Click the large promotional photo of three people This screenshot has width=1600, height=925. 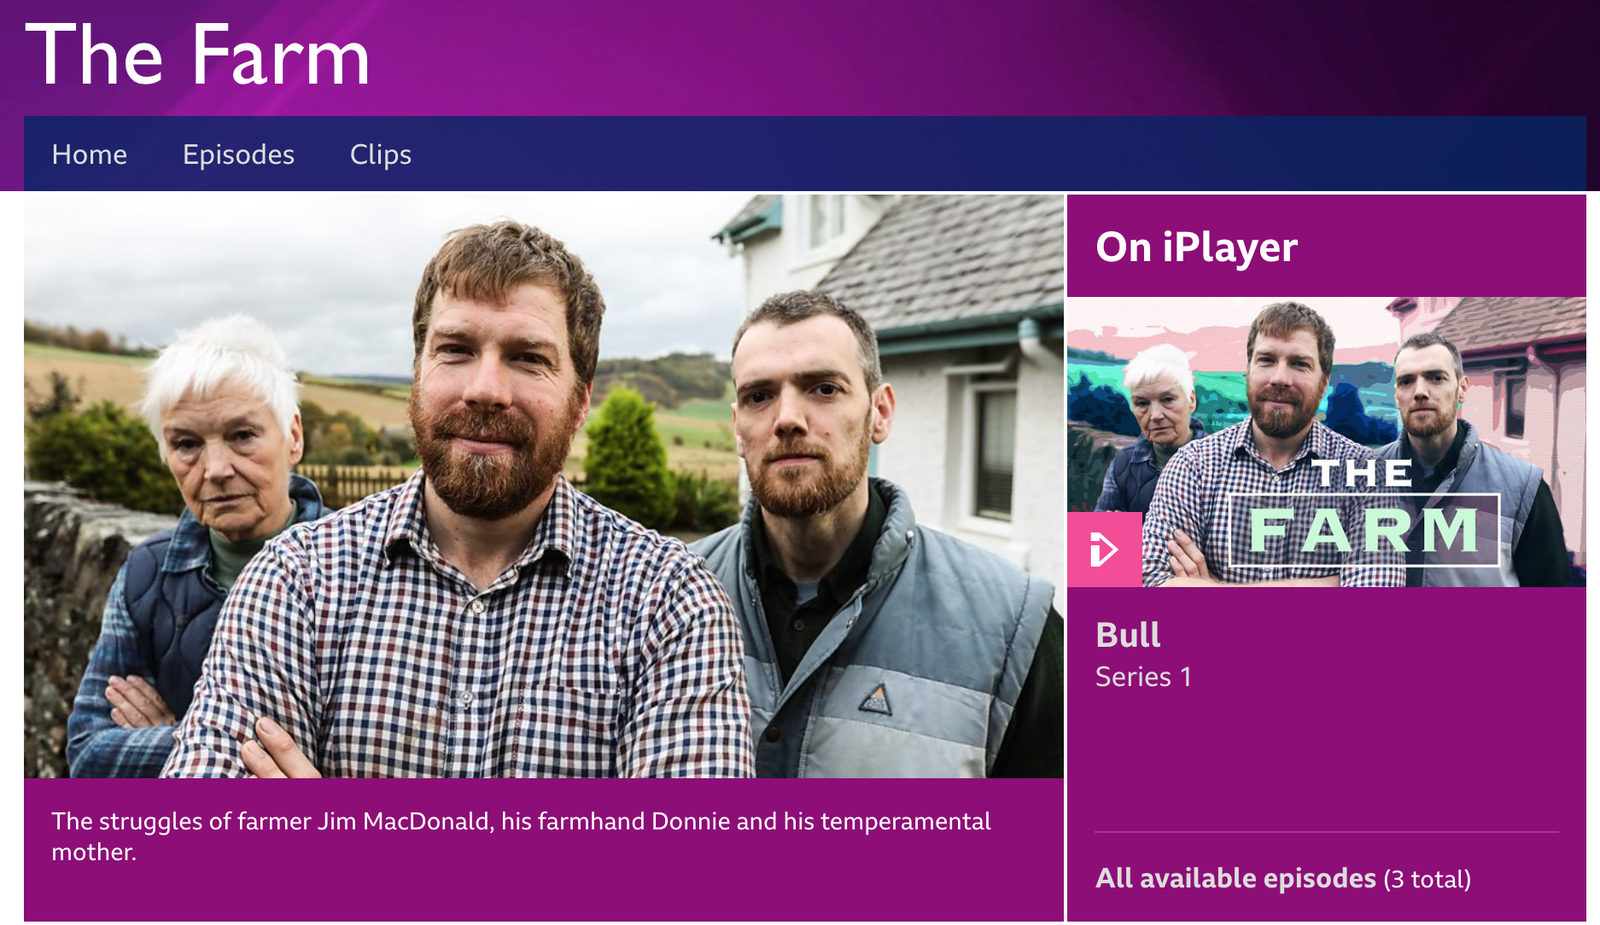tap(544, 486)
